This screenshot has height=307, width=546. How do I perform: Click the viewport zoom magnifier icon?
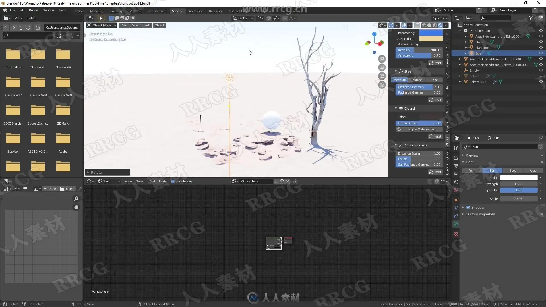click(x=382, y=59)
